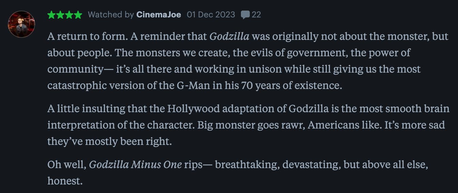Click the "Watched by" label
This screenshot has width=458, height=193.
pos(111,15)
